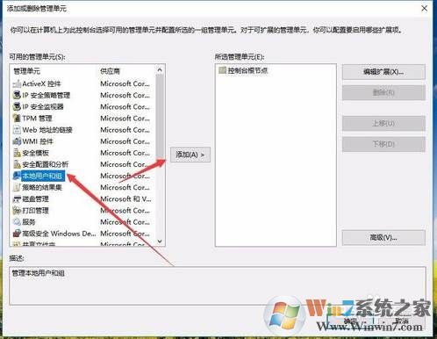The width and height of the screenshot is (437, 339).
Task: Click the snap-in list scrollbar thumb
Action: click(160, 117)
